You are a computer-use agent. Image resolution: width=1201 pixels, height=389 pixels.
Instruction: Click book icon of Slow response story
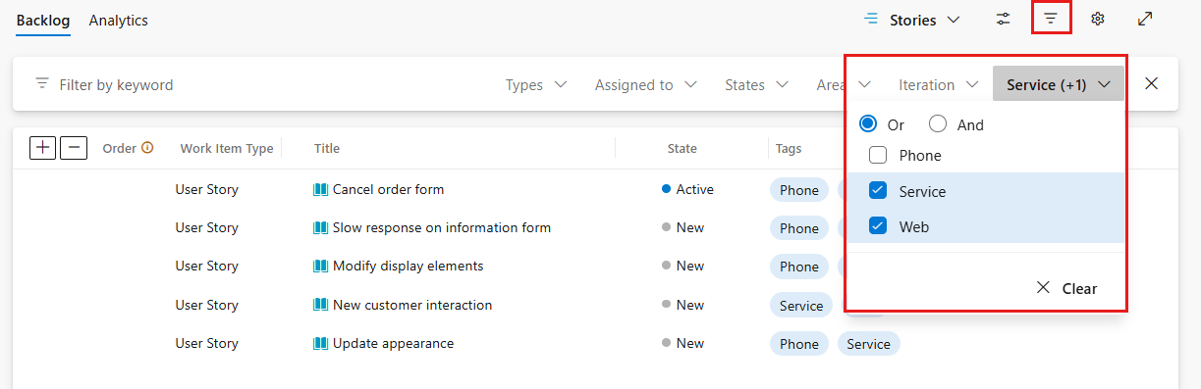320,227
